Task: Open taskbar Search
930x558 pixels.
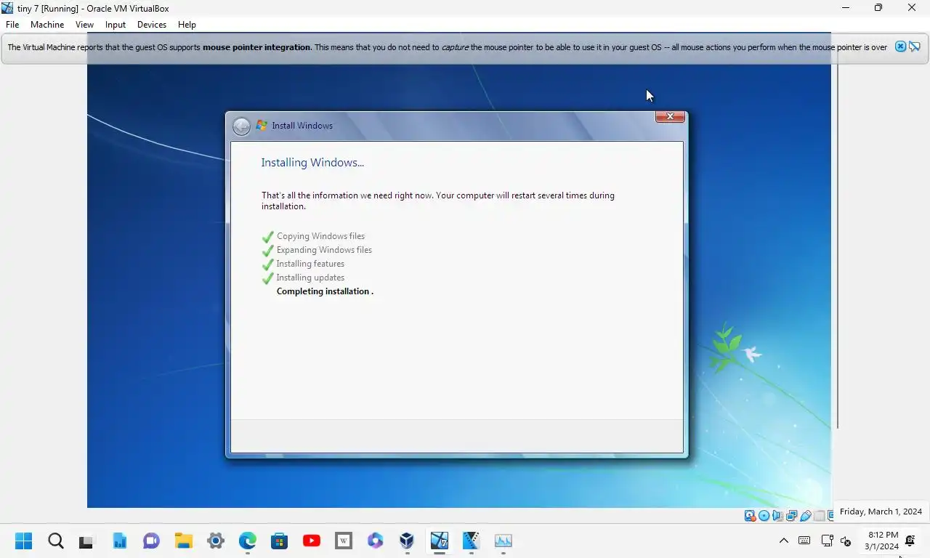Action: pyautogui.click(x=55, y=541)
